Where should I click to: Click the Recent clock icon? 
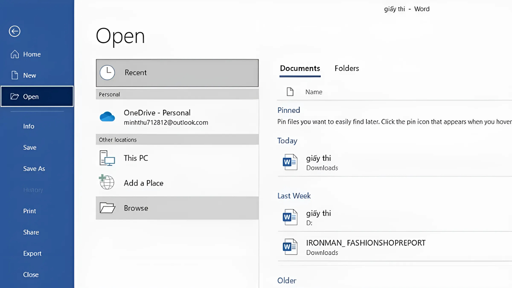pos(107,73)
